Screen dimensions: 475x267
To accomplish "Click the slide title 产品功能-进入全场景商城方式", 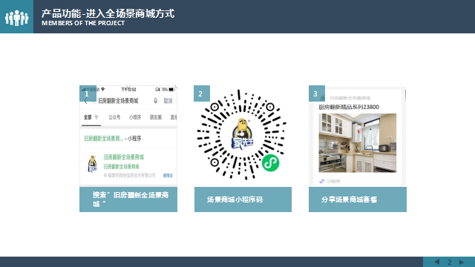I will [108, 13].
